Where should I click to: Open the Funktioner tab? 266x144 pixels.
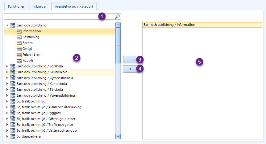point(16,6)
